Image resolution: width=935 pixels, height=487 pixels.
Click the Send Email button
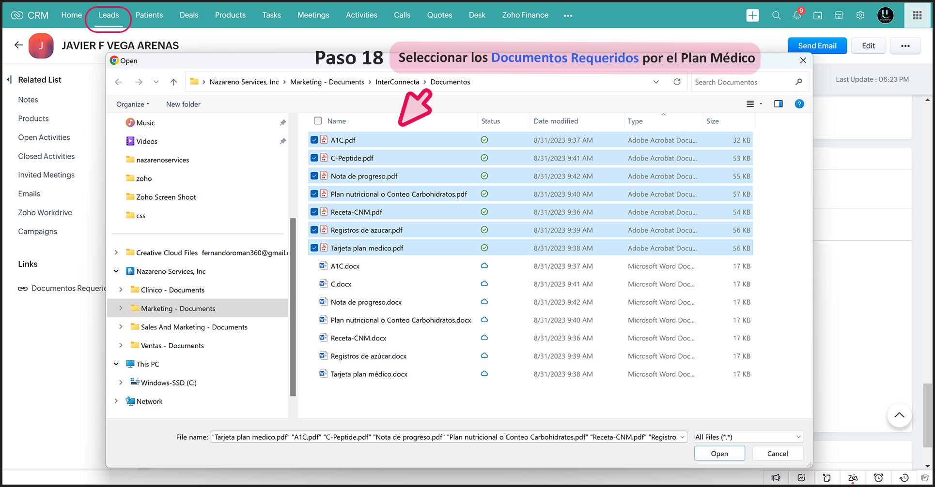click(x=817, y=45)
